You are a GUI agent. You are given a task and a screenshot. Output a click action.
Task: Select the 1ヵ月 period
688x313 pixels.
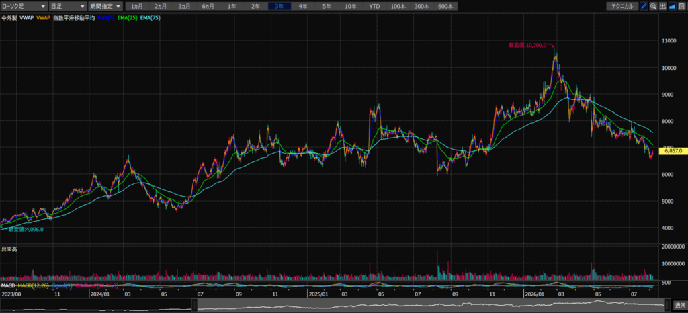click(137, 7)
